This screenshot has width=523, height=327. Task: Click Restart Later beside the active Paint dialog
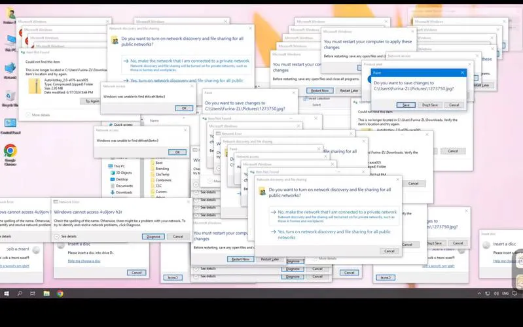pyautogui.click(x=350, y=91)
